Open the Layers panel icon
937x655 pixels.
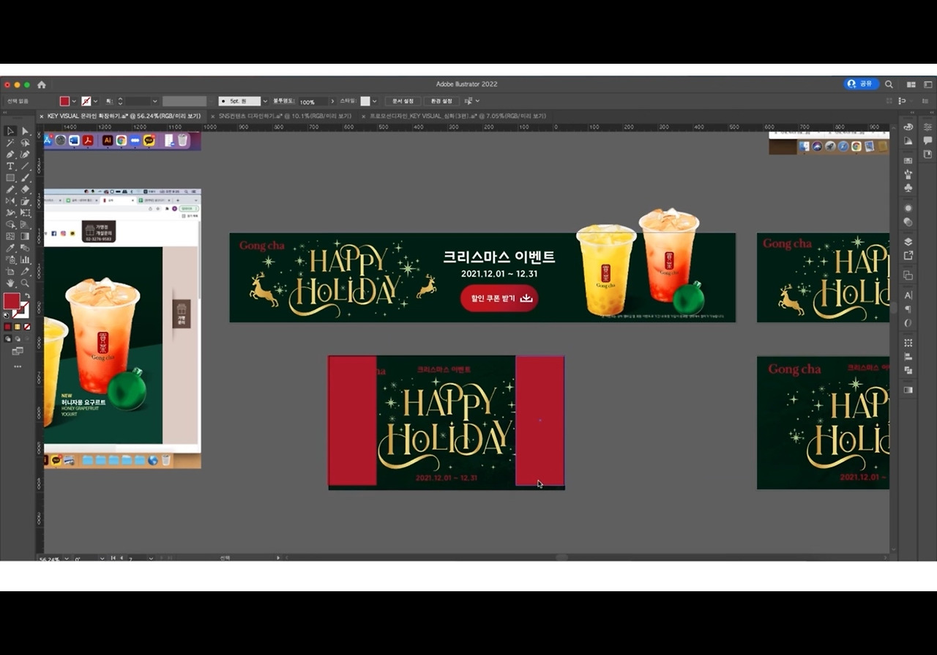pyautogui.click(x=908, y=242)
